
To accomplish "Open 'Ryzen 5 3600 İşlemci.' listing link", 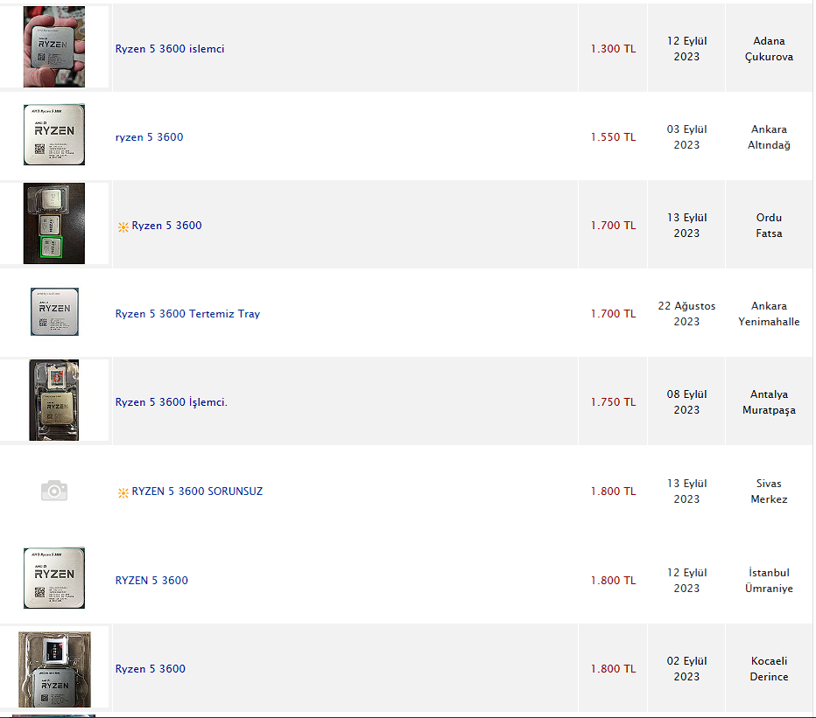I will coord(172,402).
